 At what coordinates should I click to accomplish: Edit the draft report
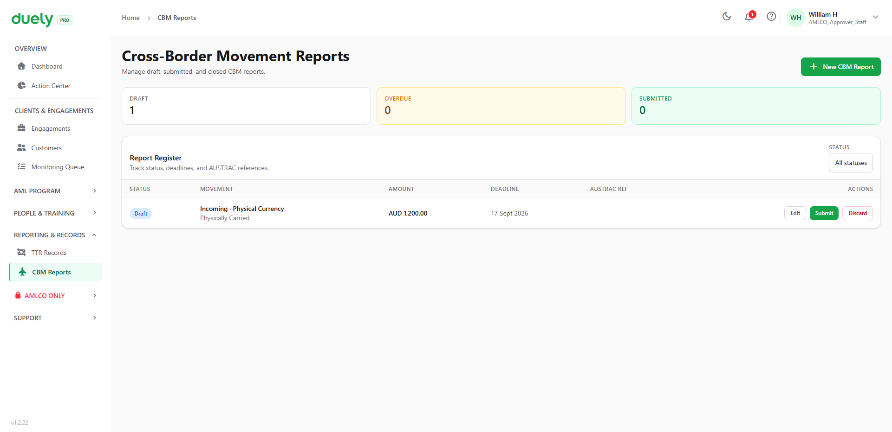(795, 213)
